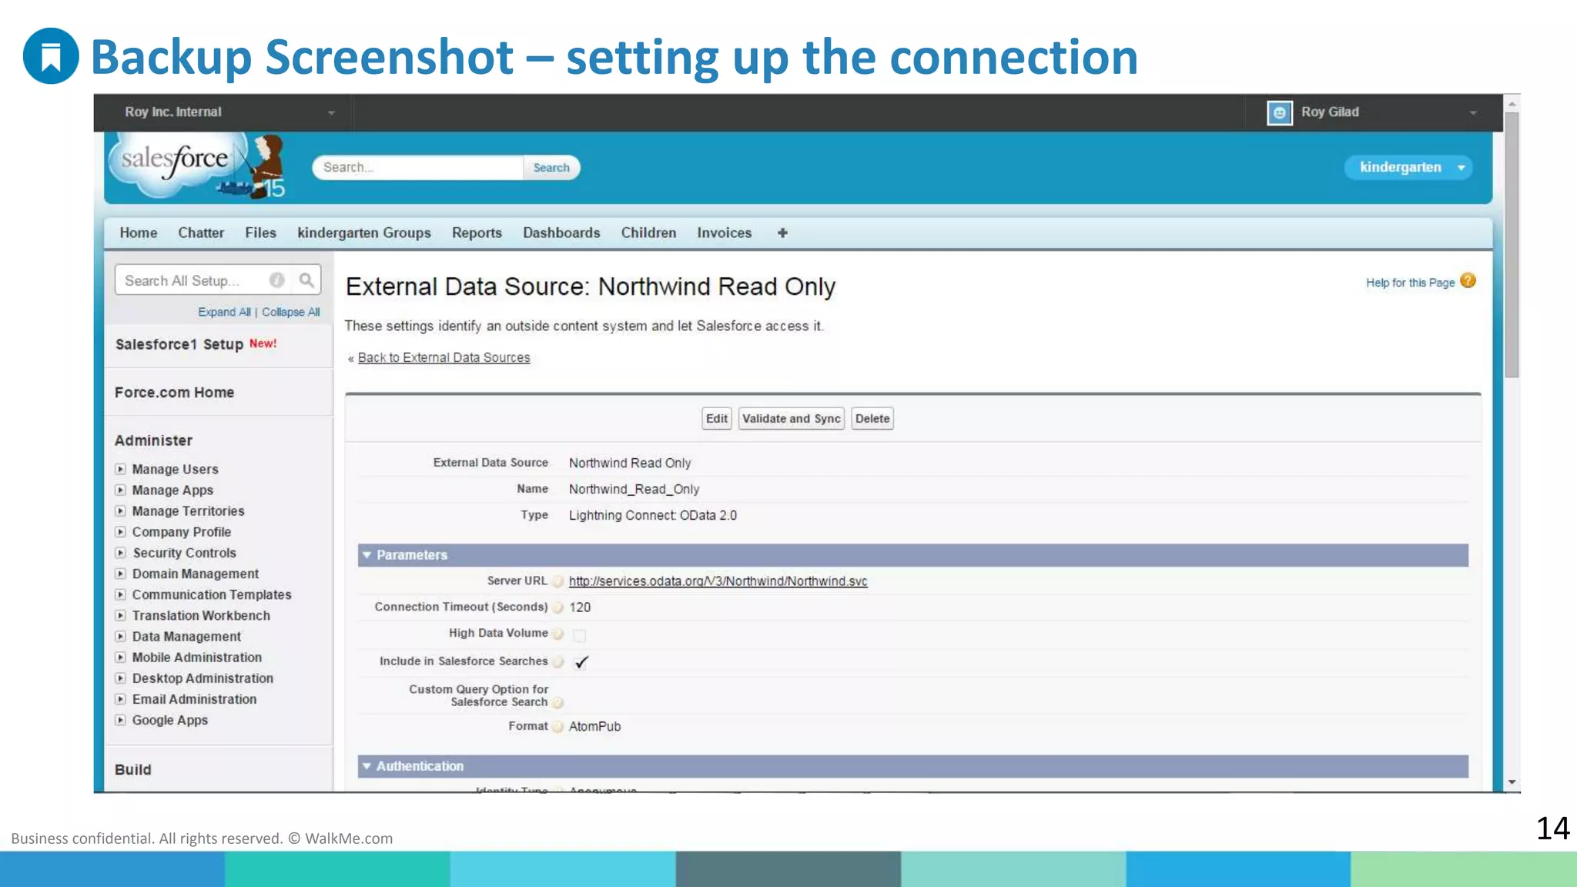
Task: Click the Delete button
Action: click(x=872, y=419)
